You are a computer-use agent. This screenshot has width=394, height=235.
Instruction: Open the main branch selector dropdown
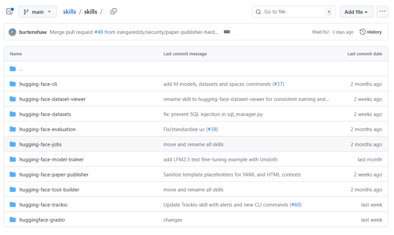(x=38, y=12)
